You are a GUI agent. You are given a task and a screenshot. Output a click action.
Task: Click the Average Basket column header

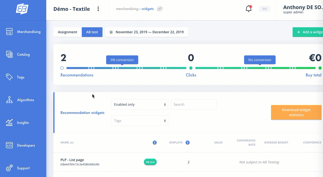tap(276, 143)
